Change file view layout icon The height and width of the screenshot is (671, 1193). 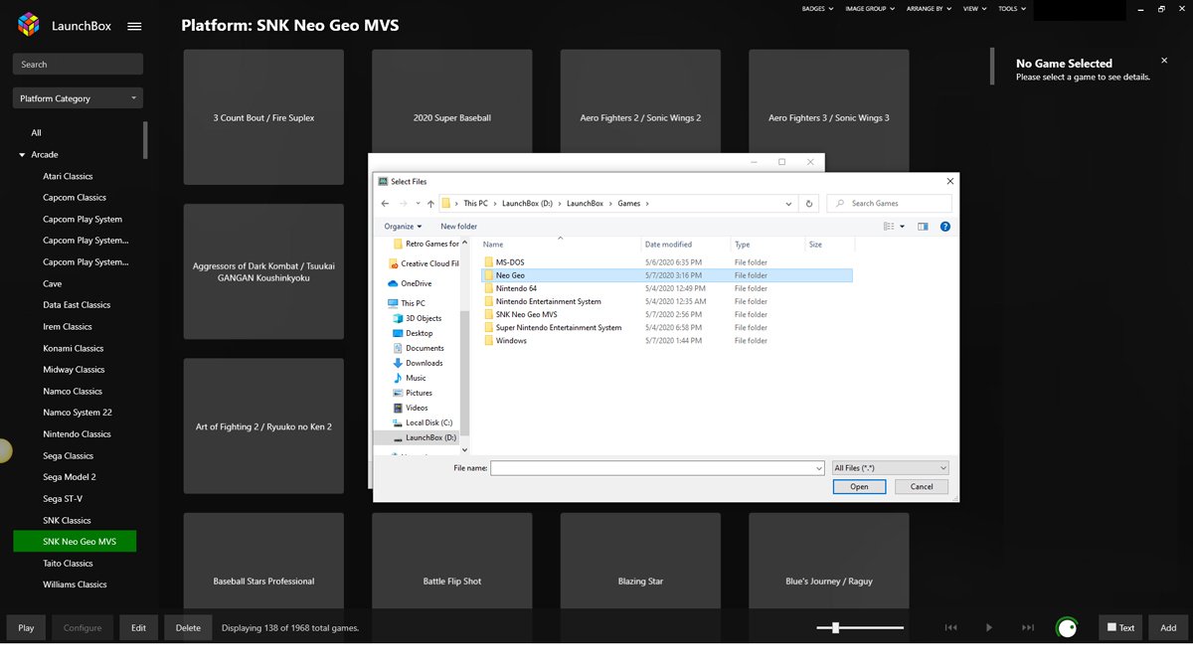pos(889,227)
